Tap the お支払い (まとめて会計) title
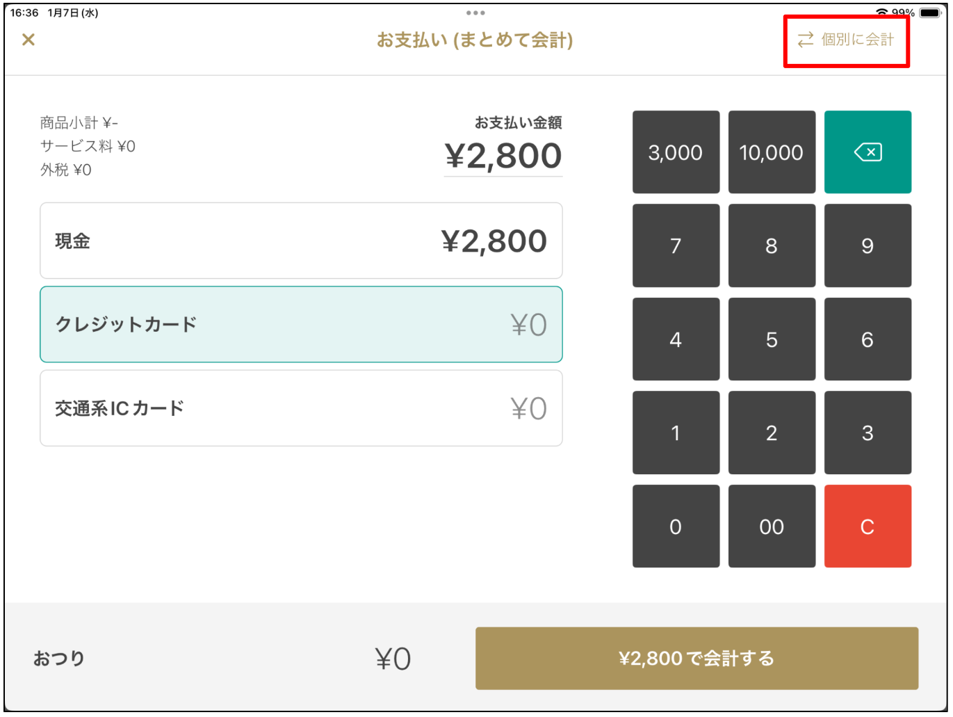This screenshot has width=953, height=717. pos(475,40)
